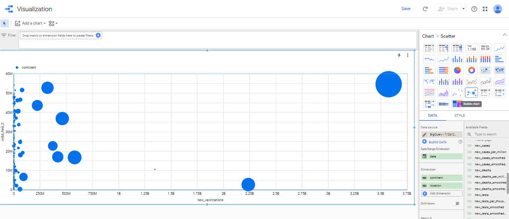Open the Share button dropdown arrow
Image resolution: width=509 pixels, height=219 pixels.
point(463,9)
